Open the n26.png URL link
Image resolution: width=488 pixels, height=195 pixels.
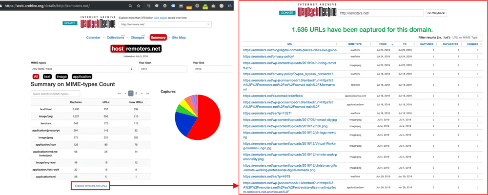click(x=285, y=126)
